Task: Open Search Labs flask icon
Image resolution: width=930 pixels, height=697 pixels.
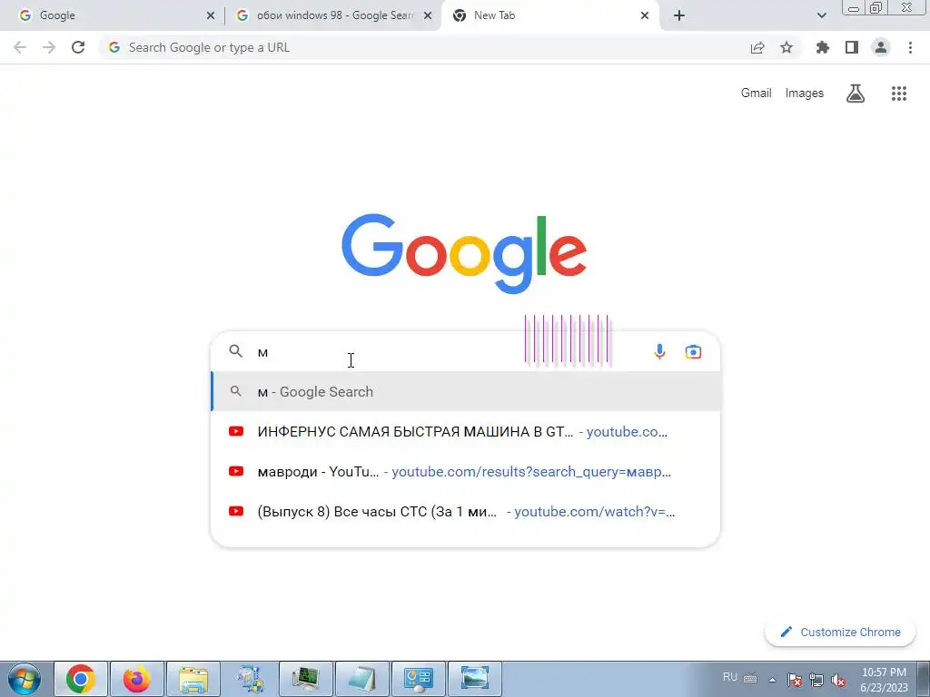Action: point(856,93)
